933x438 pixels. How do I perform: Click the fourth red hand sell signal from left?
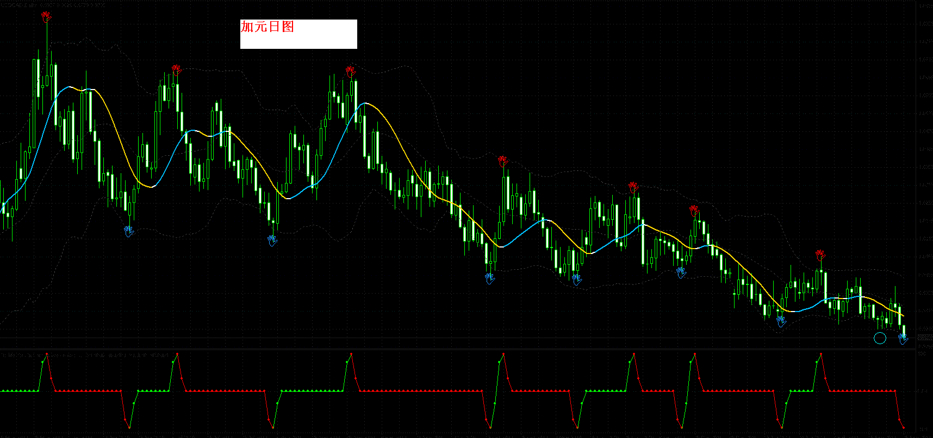click(503, 161)
